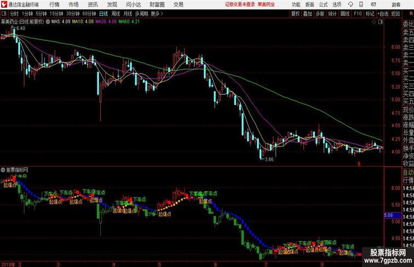
Task: Click the 复权 toolbar button
Action: point(295,14)
